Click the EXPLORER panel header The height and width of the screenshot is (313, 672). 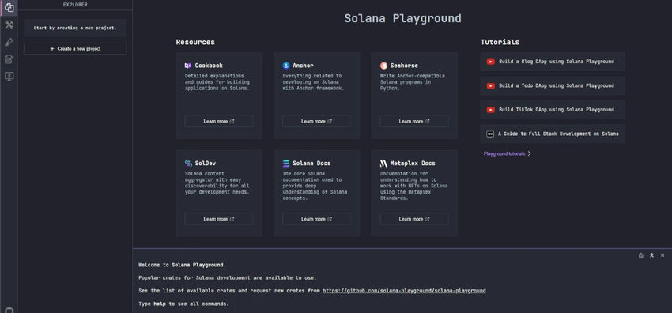(75, 5)
